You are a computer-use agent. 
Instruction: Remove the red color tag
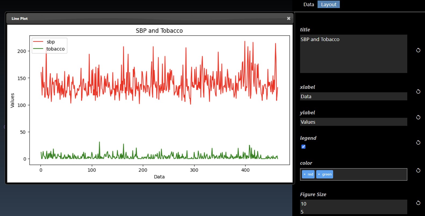click(305, 174)
